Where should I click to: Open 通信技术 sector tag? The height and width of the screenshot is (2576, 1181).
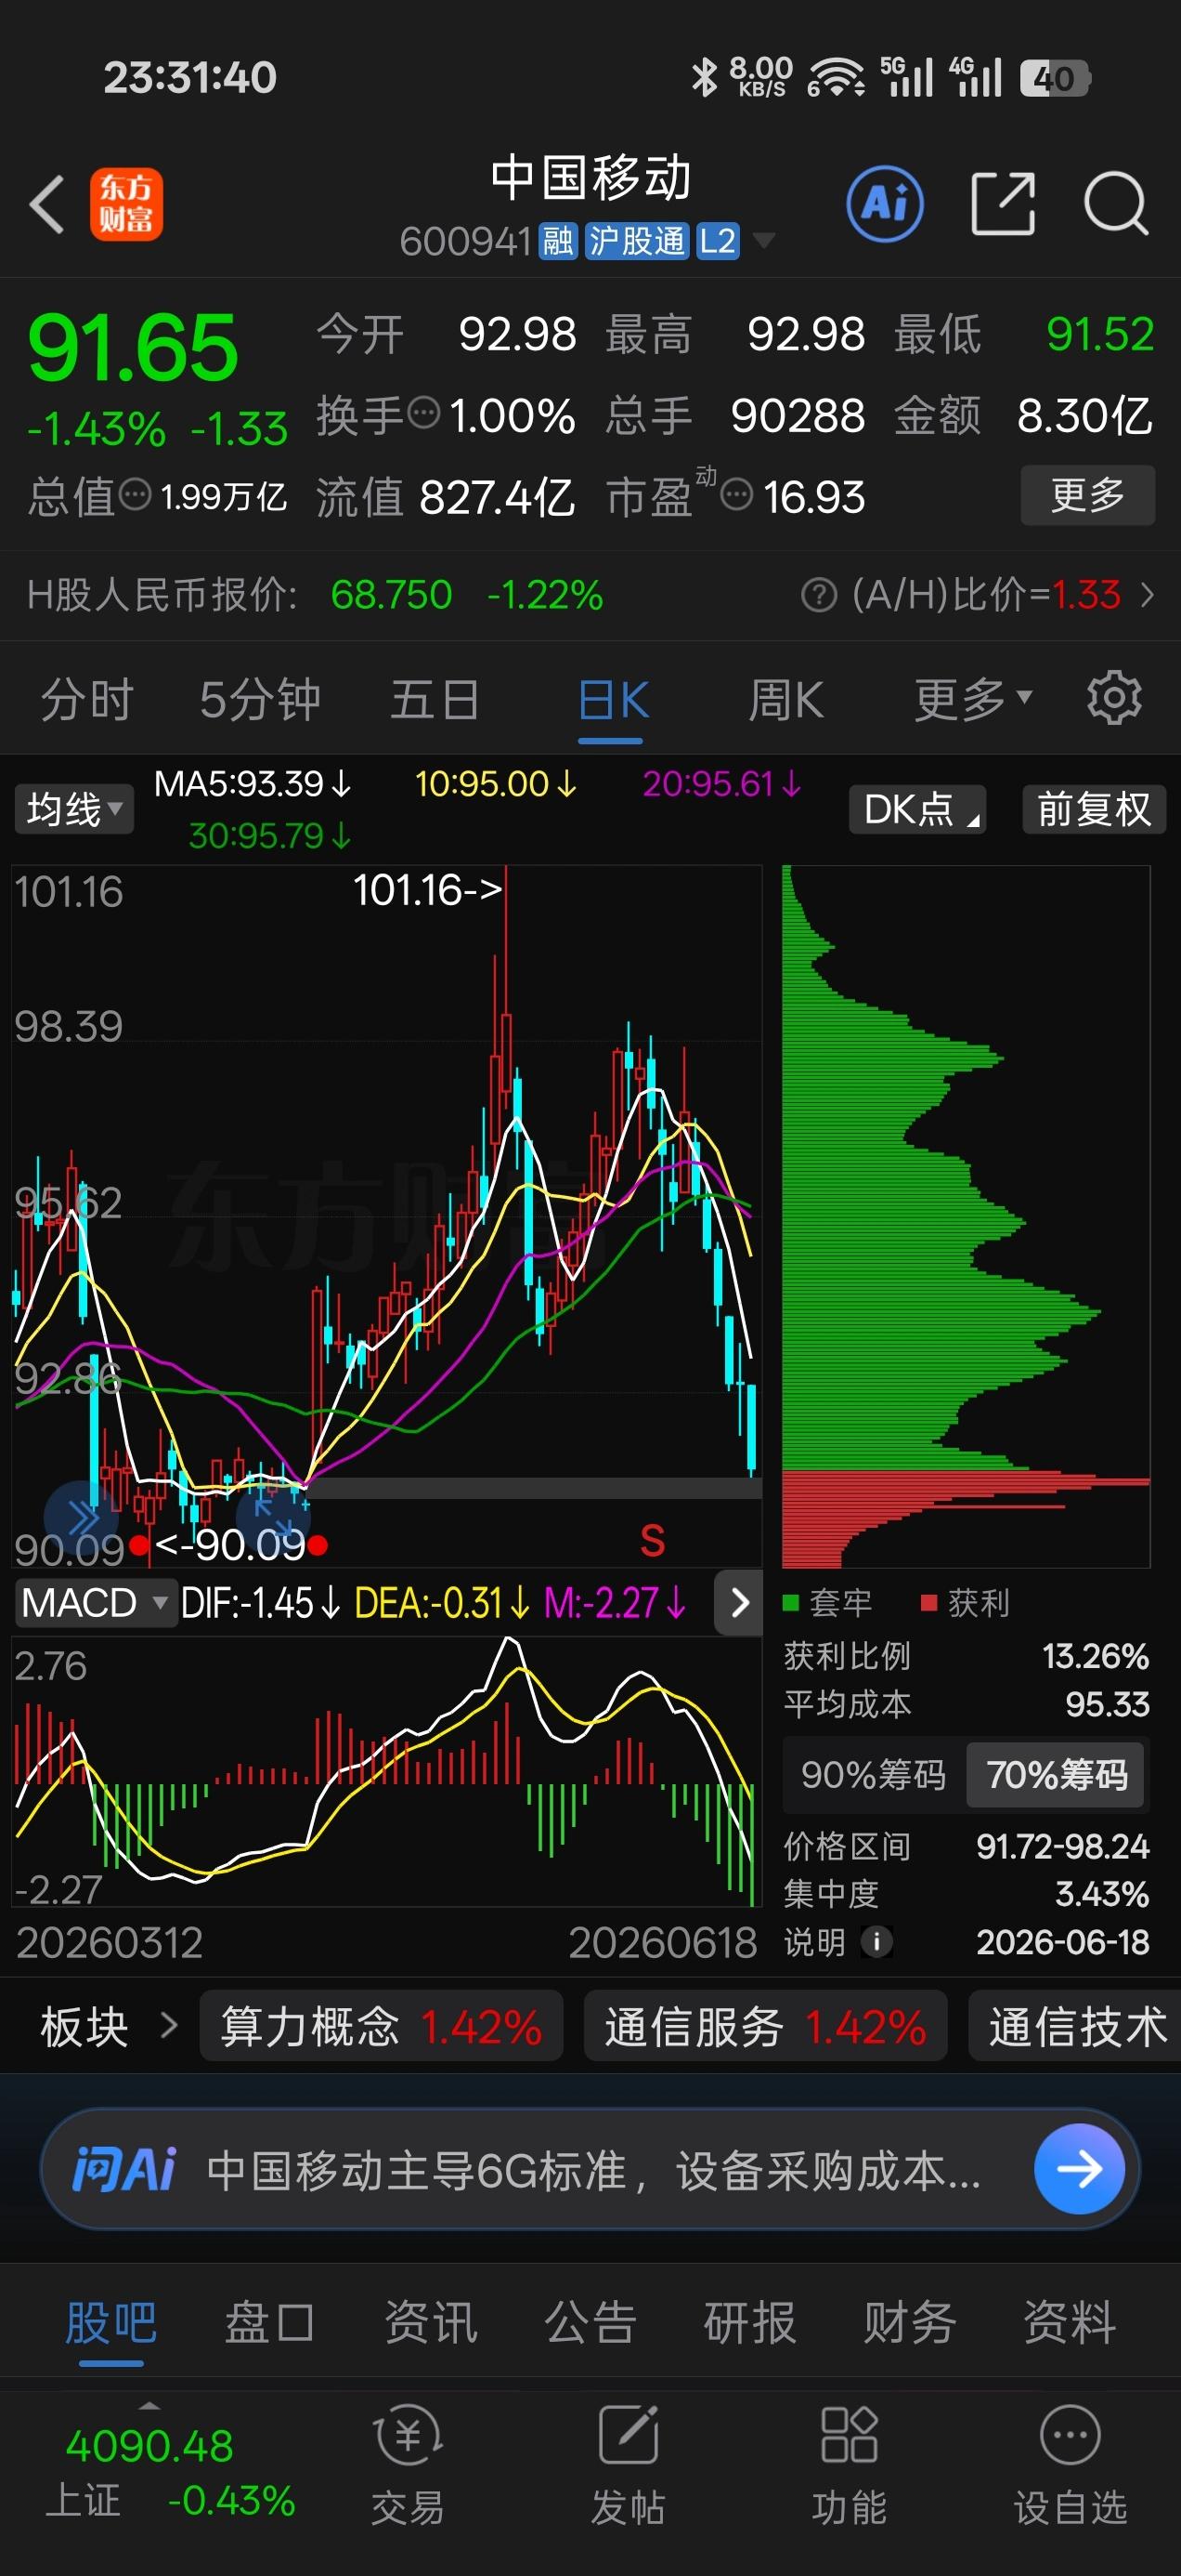click(1075, 2026)
